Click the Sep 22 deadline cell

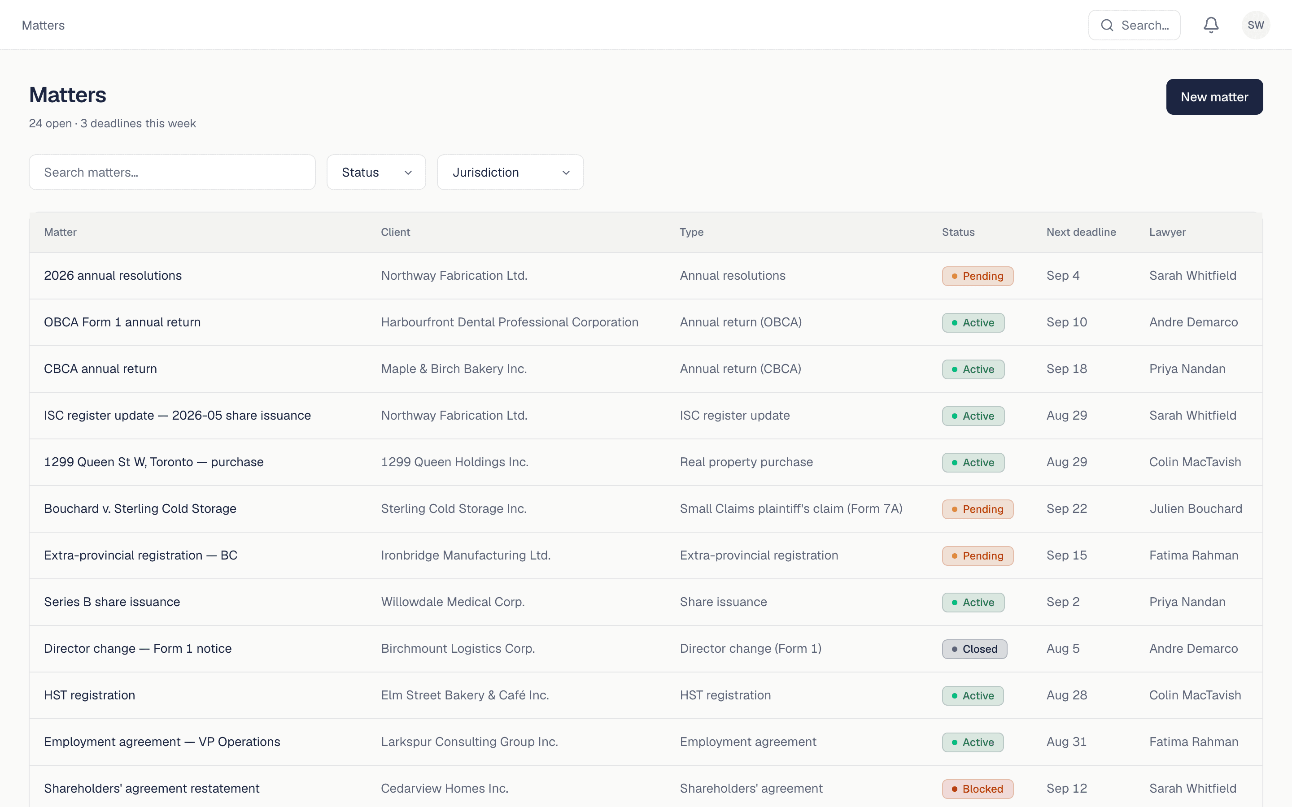1066,509
